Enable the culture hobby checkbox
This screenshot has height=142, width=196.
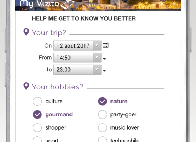37,101
